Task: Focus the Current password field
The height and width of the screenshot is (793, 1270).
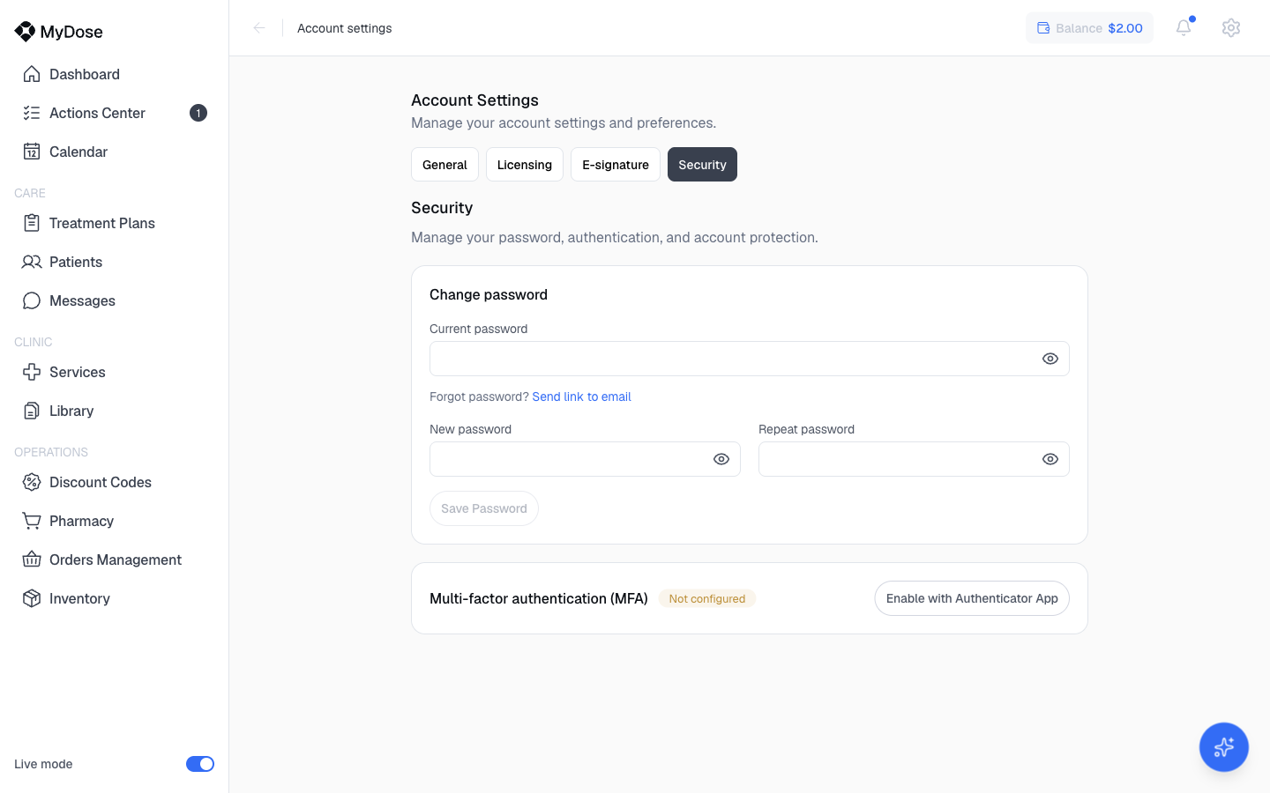Action: (750, 359)
